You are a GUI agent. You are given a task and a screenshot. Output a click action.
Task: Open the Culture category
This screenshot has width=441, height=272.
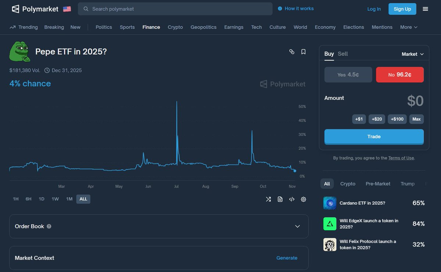click(277, 27)
